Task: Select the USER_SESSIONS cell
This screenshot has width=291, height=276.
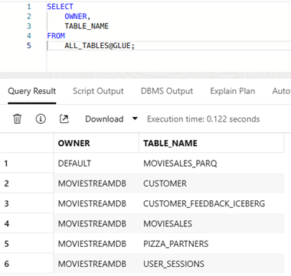Action: coord(211,264)
